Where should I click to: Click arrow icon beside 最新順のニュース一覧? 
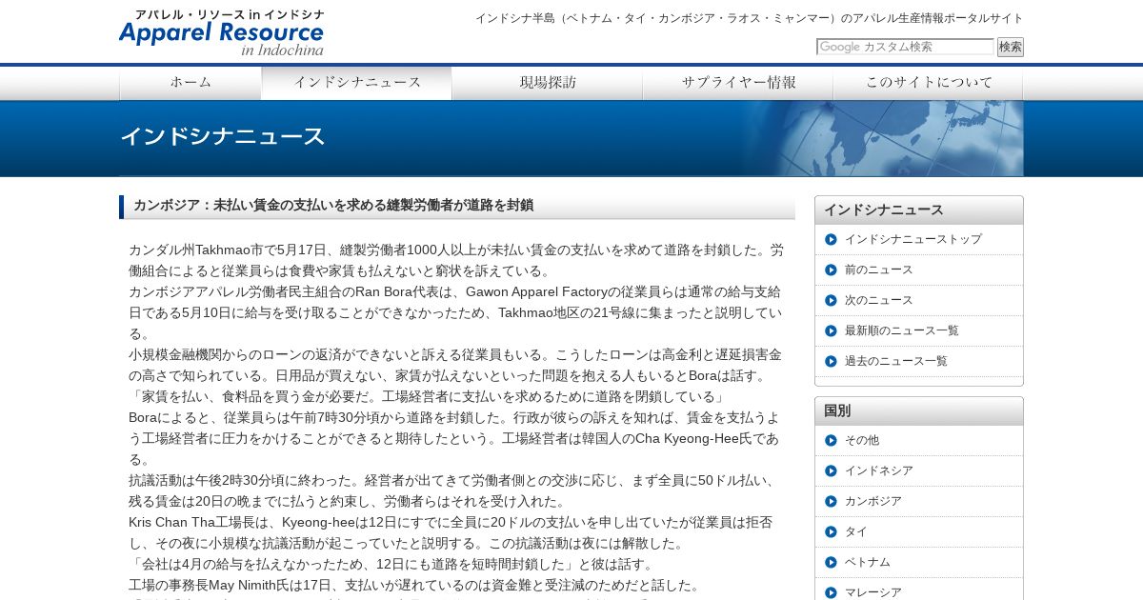click(831, 330)
